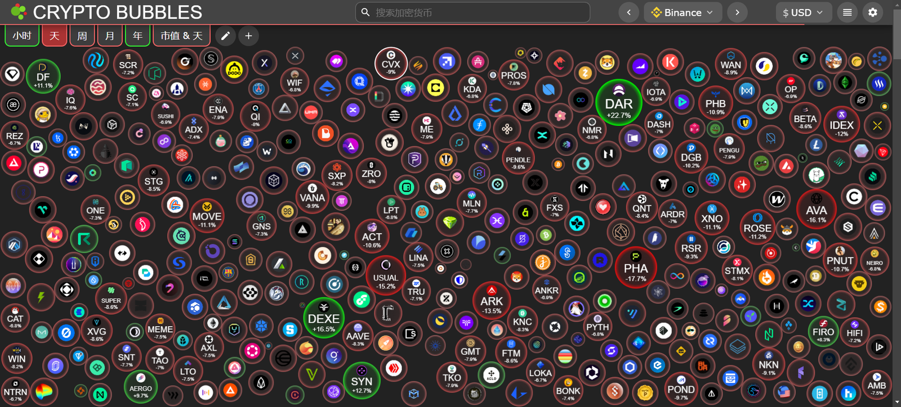Image resolution: width=901 pixels, height=407 pixels.
Task: Select the USUAL -15.2% bubble
Action: (x=386, y=277)
